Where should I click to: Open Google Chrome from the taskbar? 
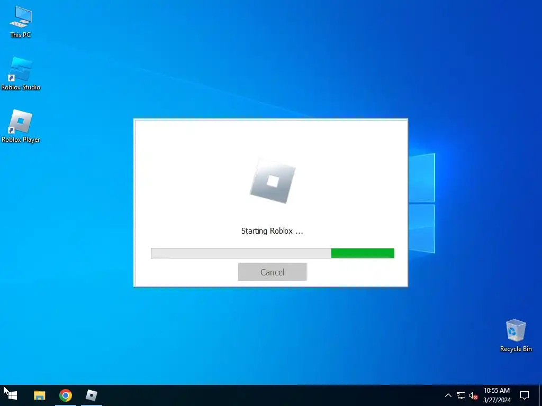coord(65,395)
